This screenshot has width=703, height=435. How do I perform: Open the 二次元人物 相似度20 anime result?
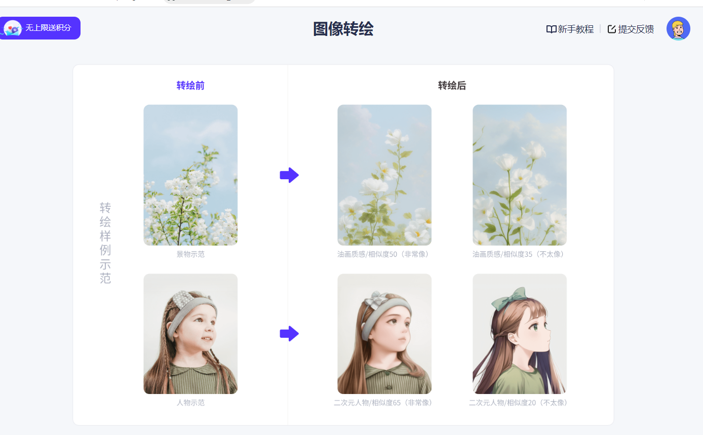click(520, 334)
